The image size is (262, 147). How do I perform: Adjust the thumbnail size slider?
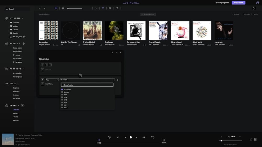(x=75, y=8)
